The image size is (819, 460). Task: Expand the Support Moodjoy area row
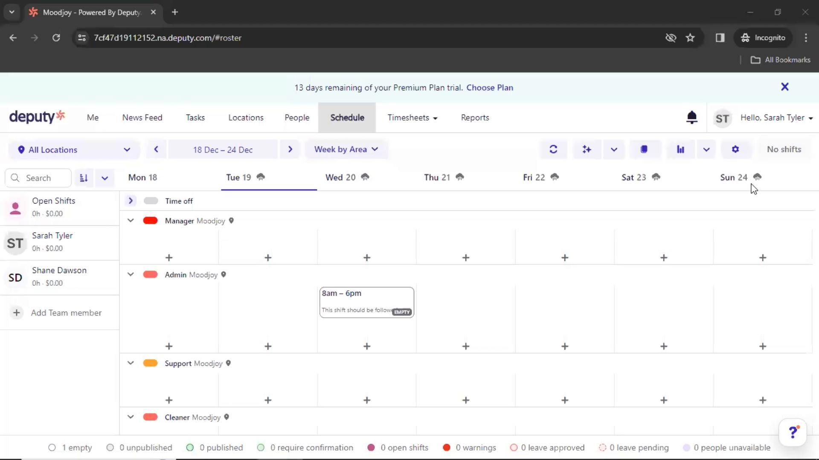tap(130, 363)
